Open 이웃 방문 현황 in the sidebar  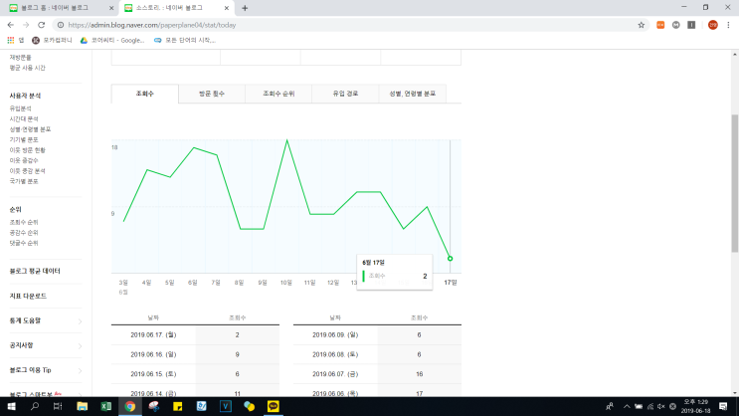tap(27, 150)
